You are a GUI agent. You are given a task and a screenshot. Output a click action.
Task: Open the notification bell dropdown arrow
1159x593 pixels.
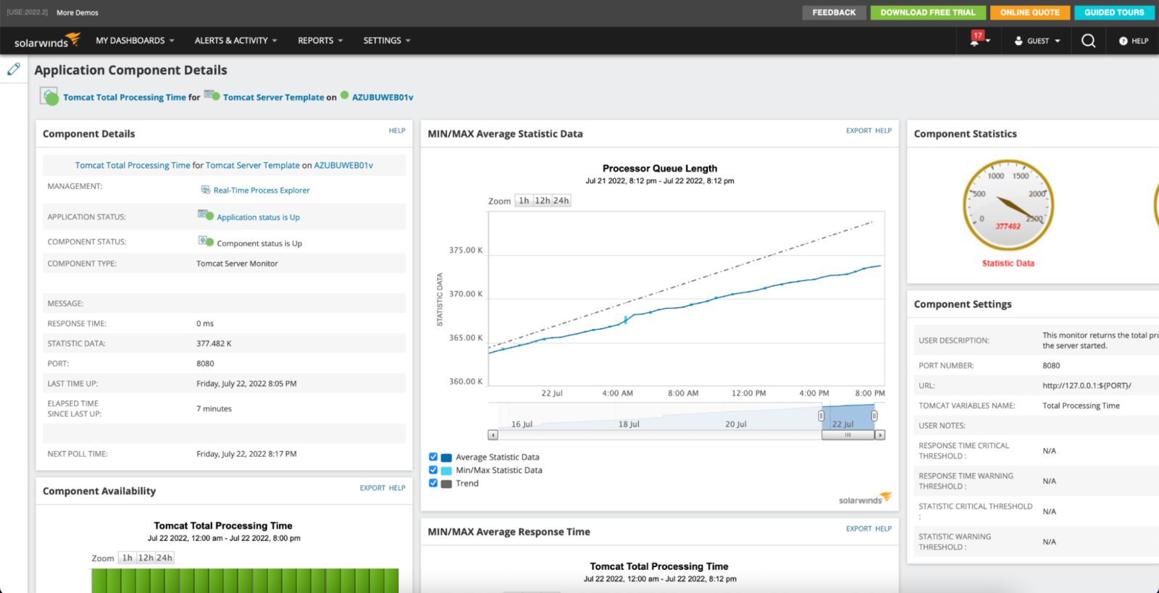point(987,41)
